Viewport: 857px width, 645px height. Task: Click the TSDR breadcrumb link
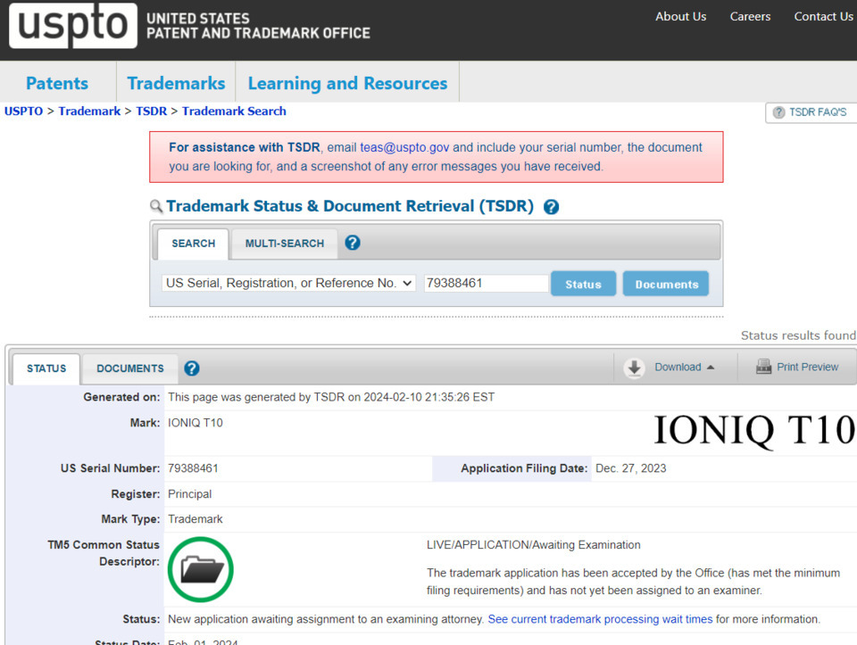point(152,111)
